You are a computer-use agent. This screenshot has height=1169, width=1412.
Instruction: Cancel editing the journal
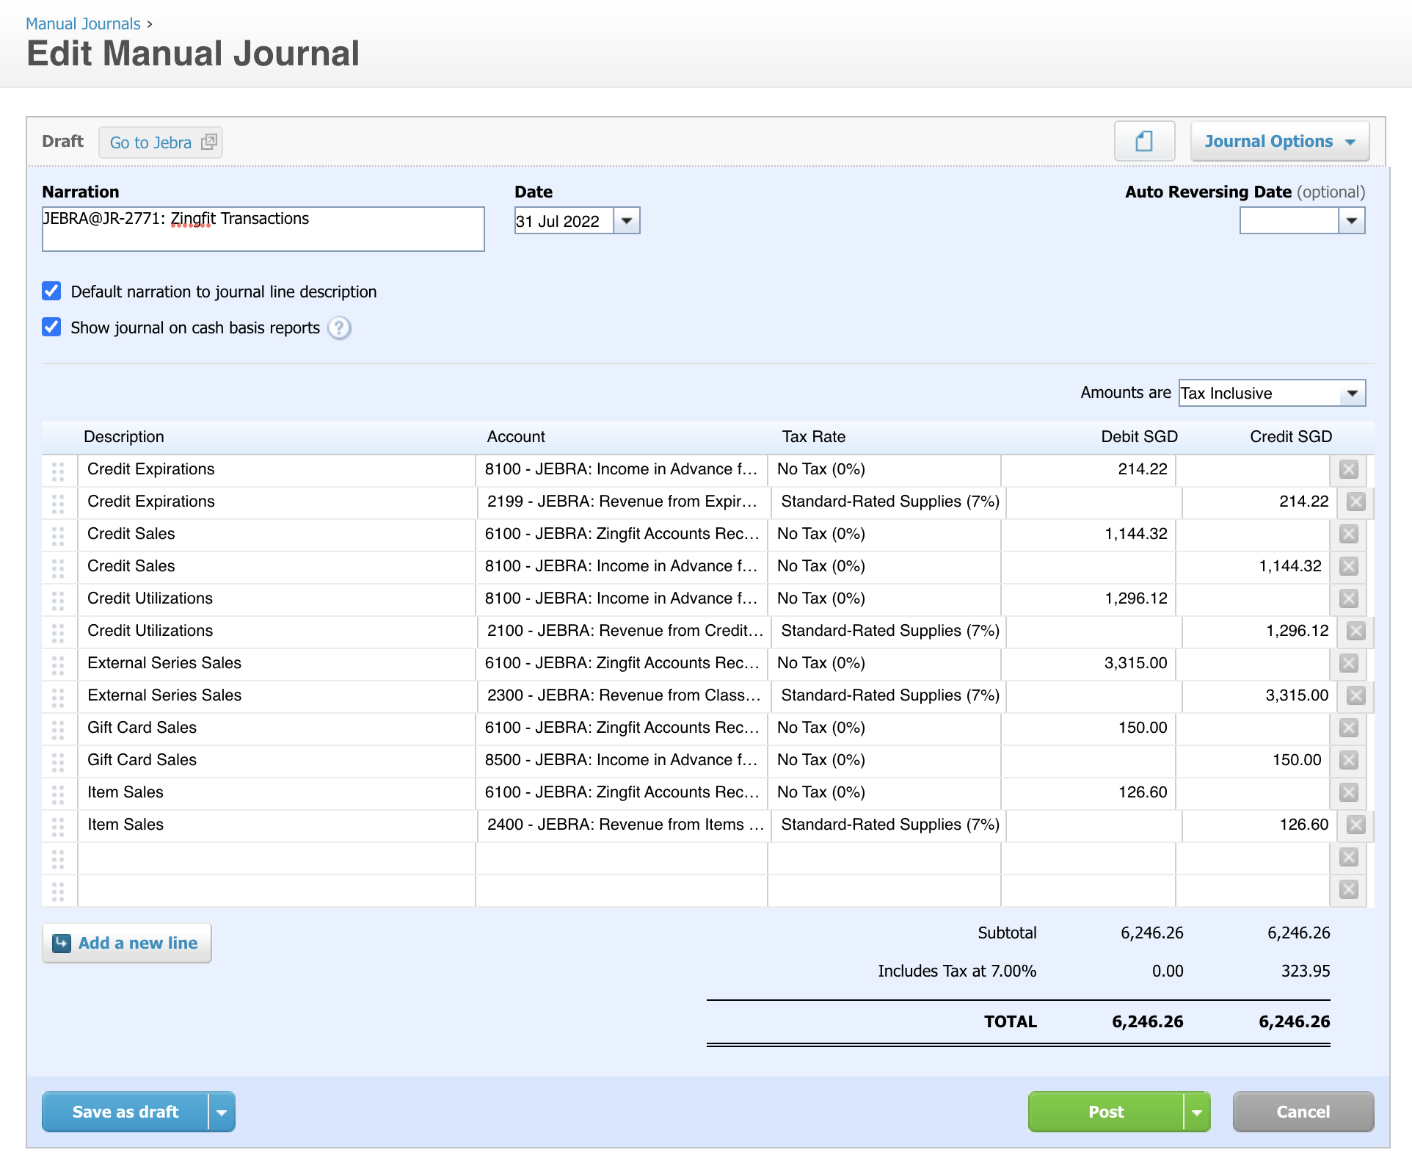1303,1112
